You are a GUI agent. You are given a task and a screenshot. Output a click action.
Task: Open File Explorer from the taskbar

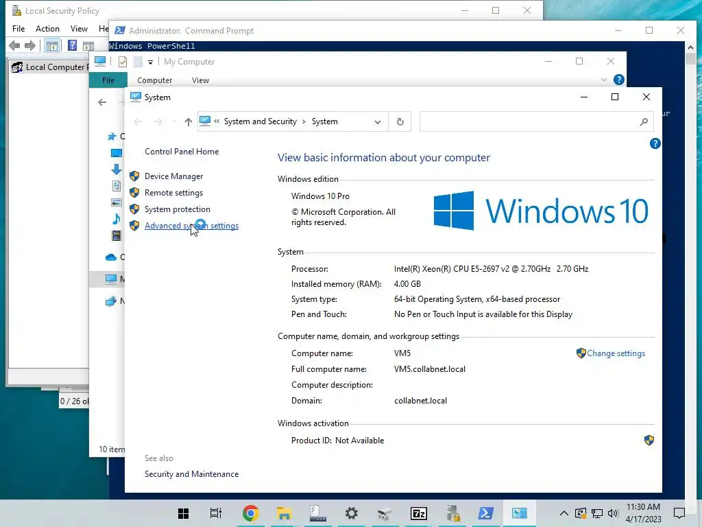pyautogui.click(x=284, y=513)
